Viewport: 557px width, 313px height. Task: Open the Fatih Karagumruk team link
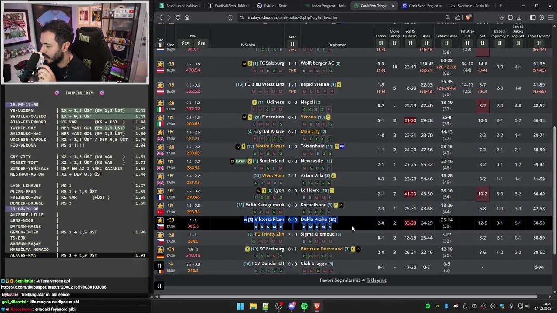point(265,205)
